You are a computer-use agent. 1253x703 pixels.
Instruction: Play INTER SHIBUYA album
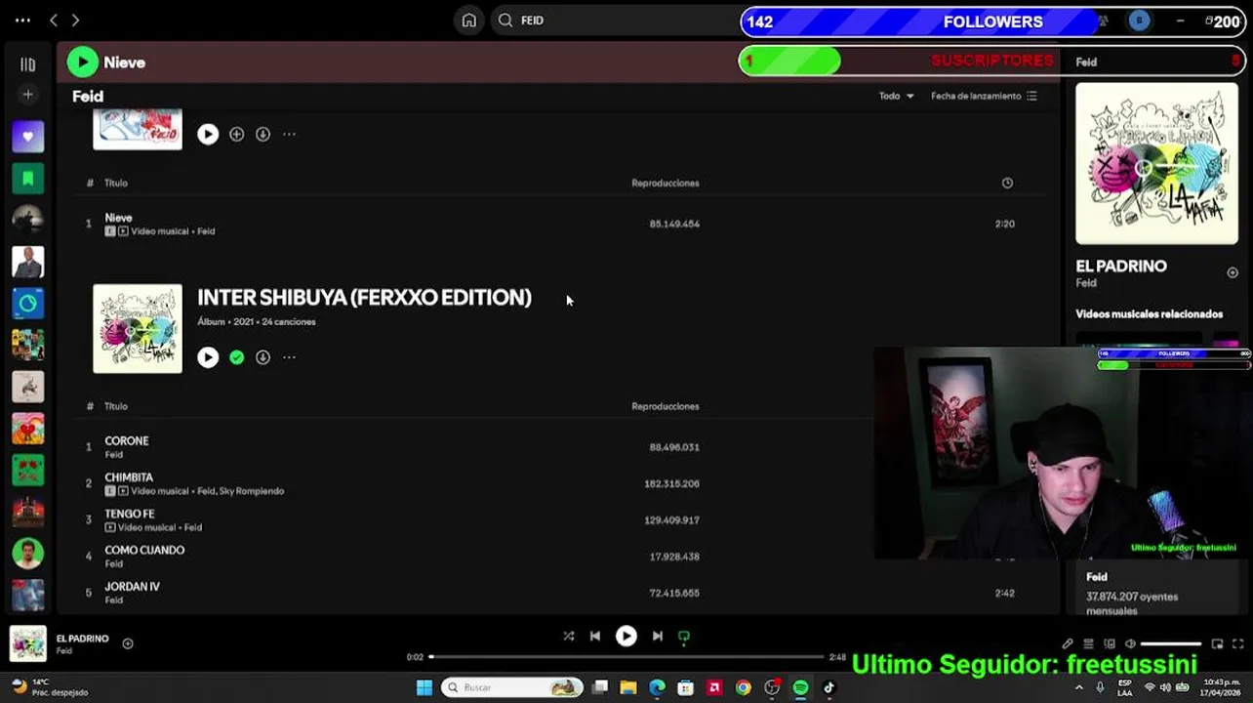208,357
